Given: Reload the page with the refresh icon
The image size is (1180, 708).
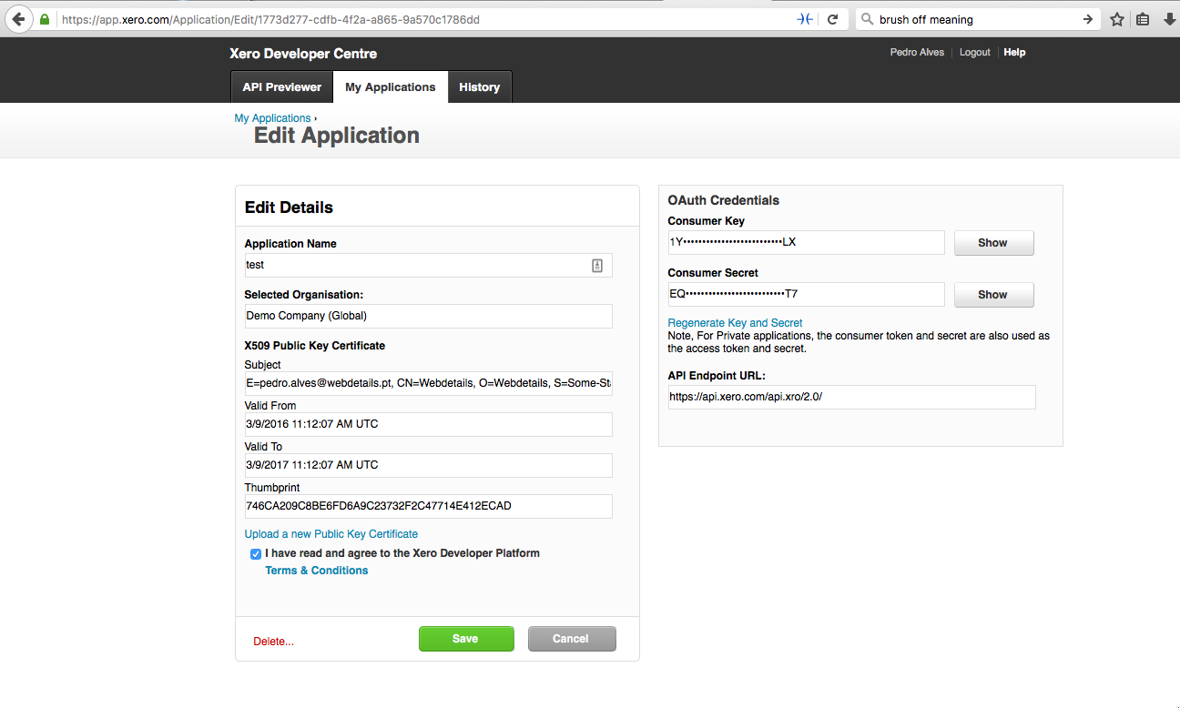Looking at the screenshot, I should point(832,19).
